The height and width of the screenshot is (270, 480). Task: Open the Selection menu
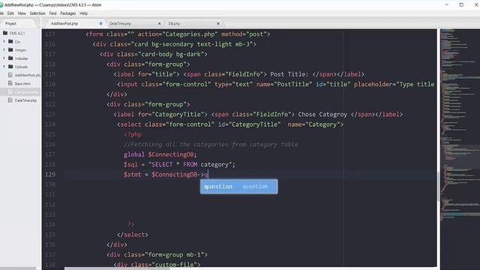37,13
